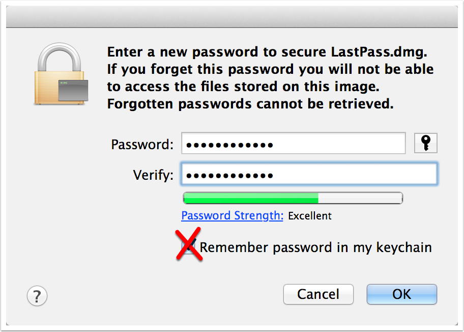The height and width of the screenshot is (332, 464).
Task: Click the dialog's gray title bar
Action: pos(232,19)
